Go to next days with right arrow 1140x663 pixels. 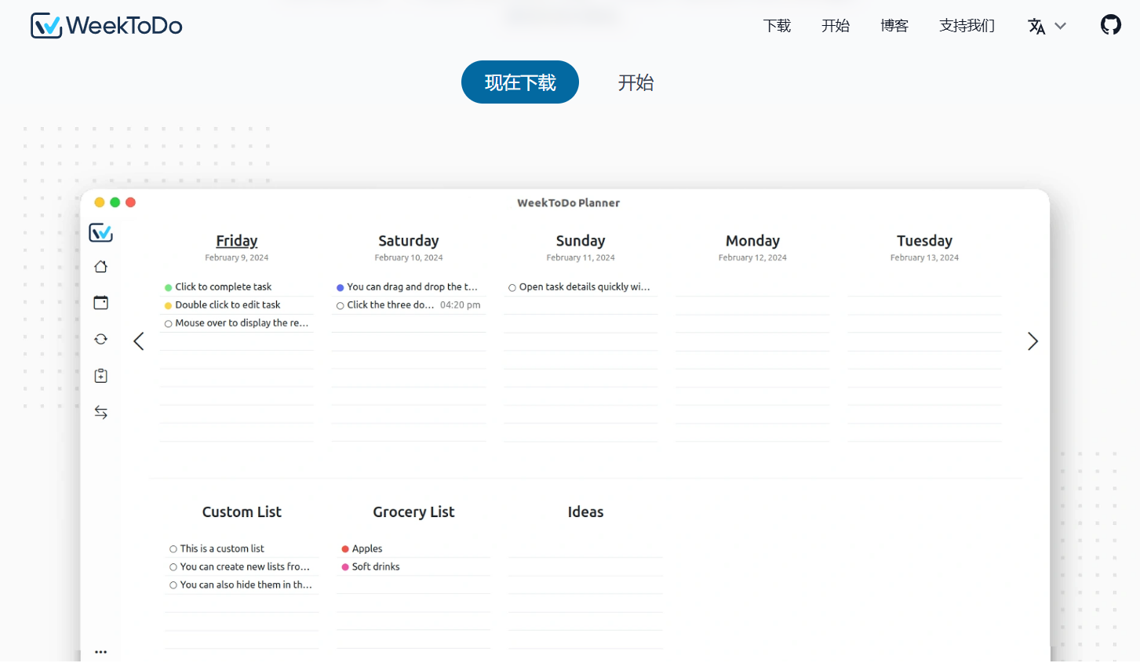click(1033, 341)
